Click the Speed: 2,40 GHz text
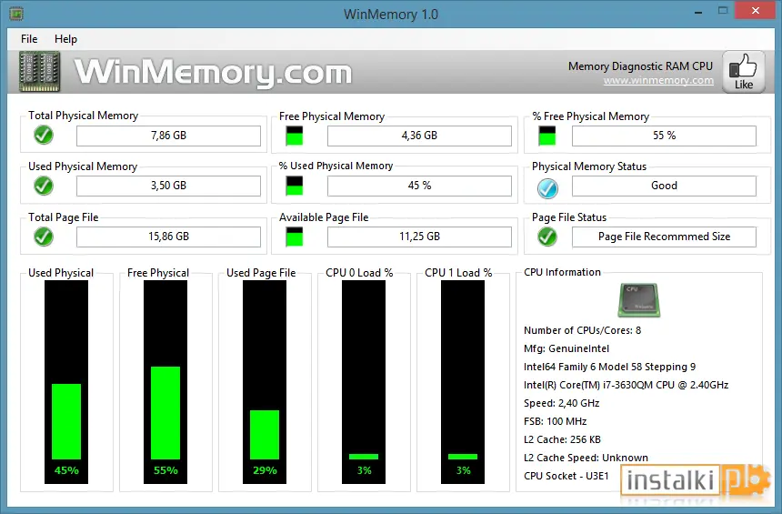This screenshot has width=782, height=514. [x=562, y=403]
